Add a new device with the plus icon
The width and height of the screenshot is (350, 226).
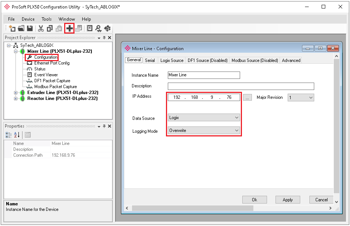tap(69, 28)
